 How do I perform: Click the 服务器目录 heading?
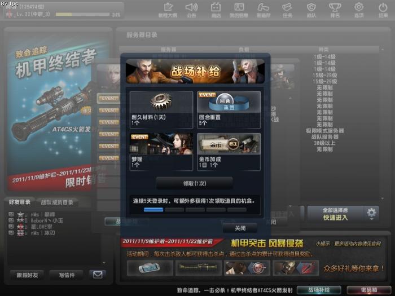(142, 35)
